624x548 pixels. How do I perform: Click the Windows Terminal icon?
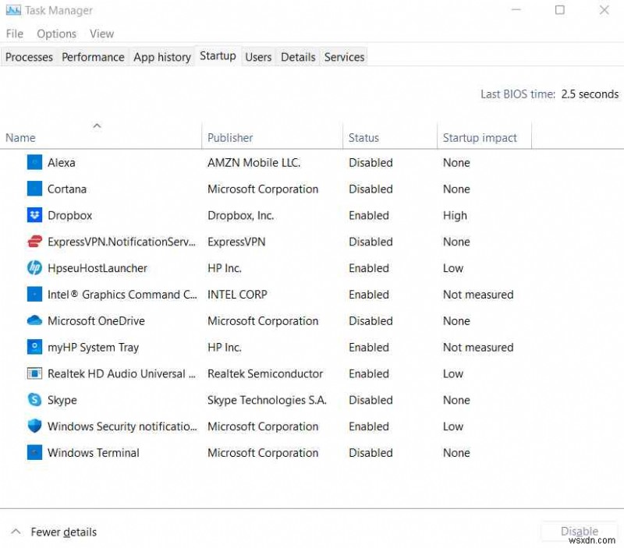point(34,453)
